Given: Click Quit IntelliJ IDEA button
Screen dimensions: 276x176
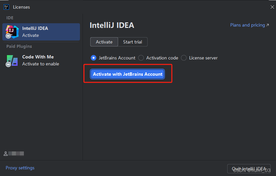Looking at the screenshot, I should tap(249, 169).
